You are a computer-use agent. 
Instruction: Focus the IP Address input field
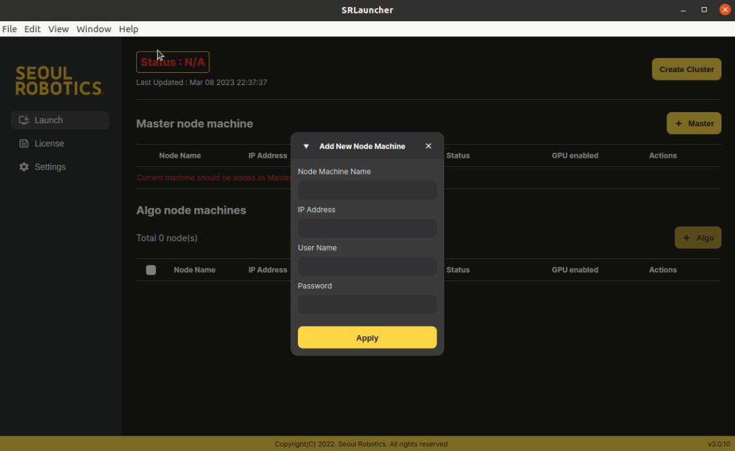coord(367,228)
